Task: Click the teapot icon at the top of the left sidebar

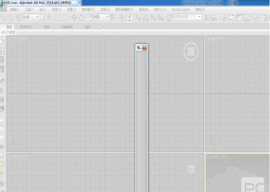Action: click(x=2, y=42)
